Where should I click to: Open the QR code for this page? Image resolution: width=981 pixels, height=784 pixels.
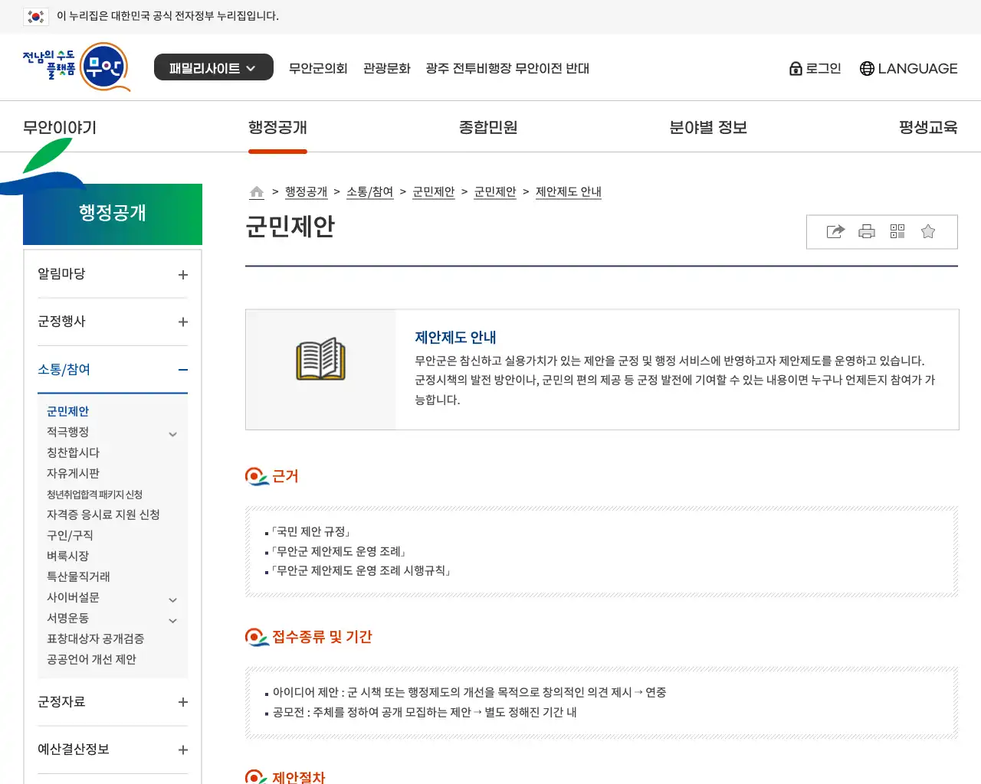point(897,231)
